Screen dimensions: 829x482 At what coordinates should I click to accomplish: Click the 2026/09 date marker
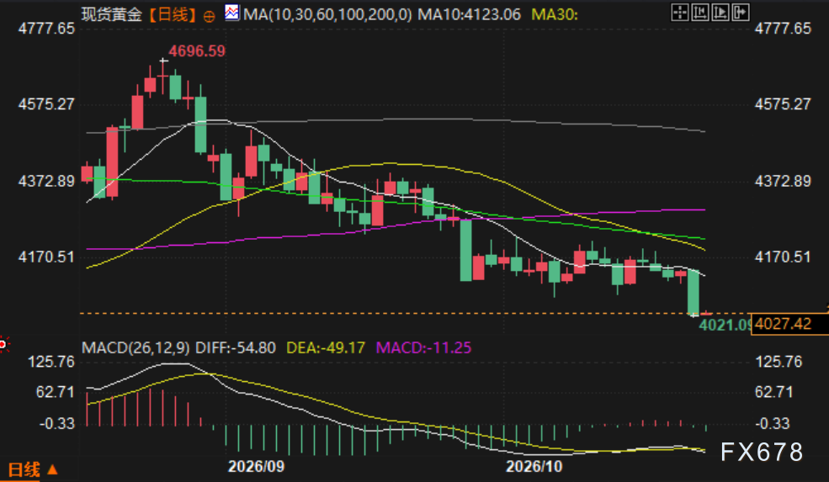[256, 467]
